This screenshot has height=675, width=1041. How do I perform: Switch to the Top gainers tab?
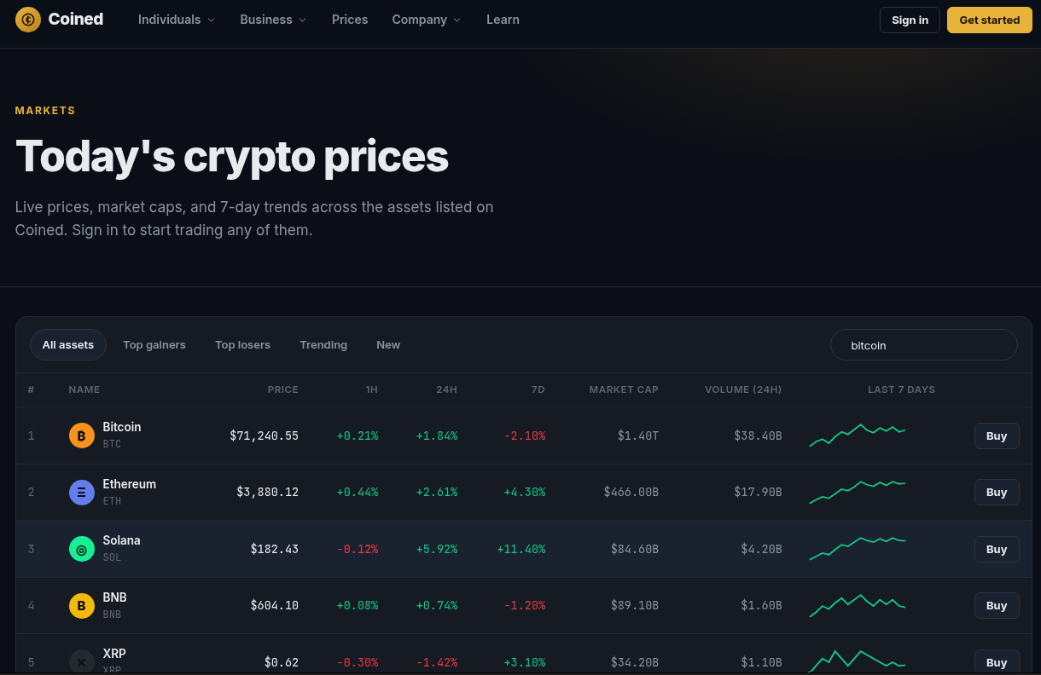tap(154, 345)
